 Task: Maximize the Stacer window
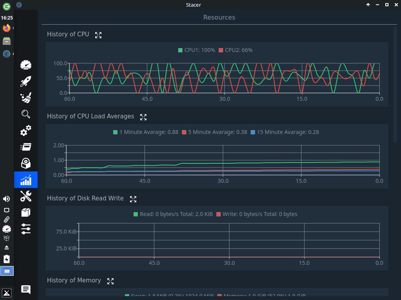click(x=387, y=5)
